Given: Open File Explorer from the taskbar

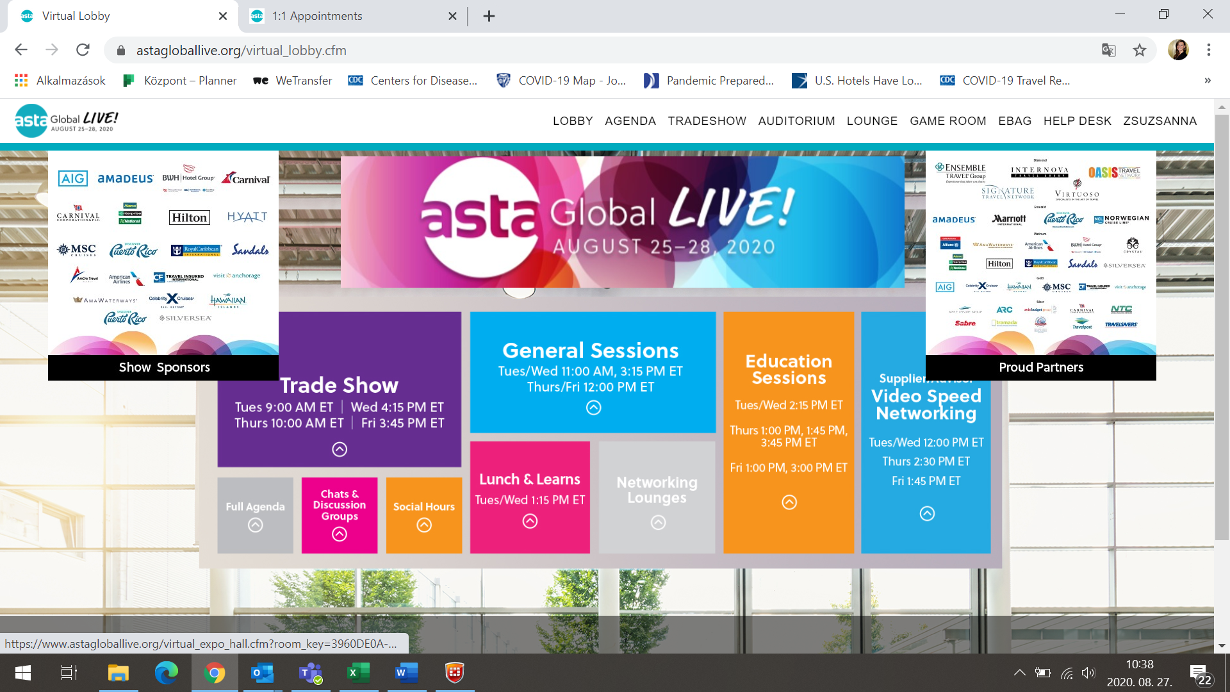Looking at the screenshot, I should point(118,673).
